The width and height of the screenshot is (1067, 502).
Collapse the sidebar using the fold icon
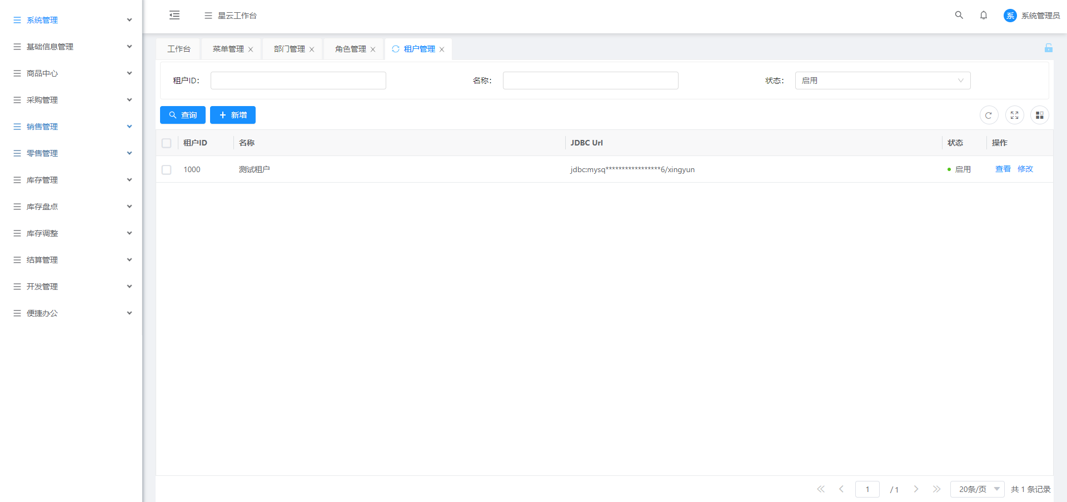(174, 15)
